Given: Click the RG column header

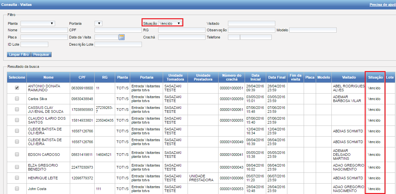Looking at the screenshot, I should point(105,77).
